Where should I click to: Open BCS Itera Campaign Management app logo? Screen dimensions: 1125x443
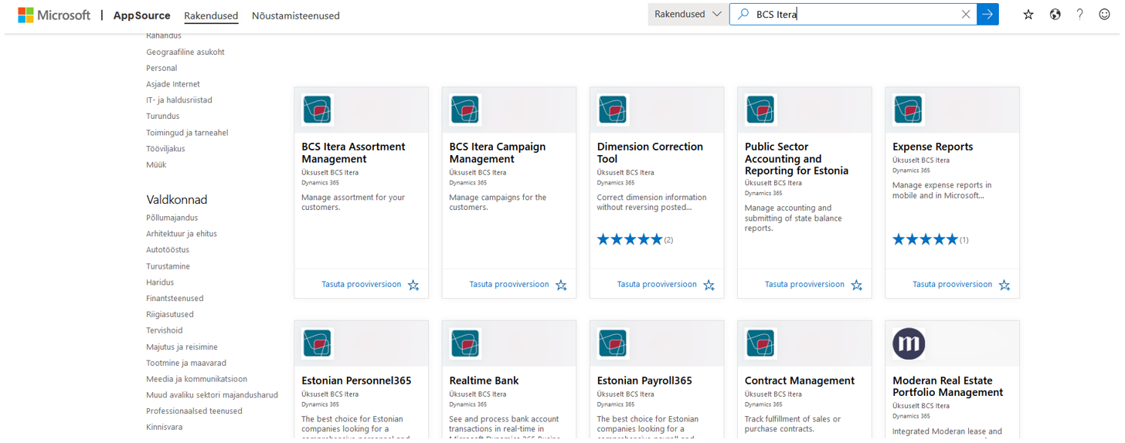pos(465,110)
